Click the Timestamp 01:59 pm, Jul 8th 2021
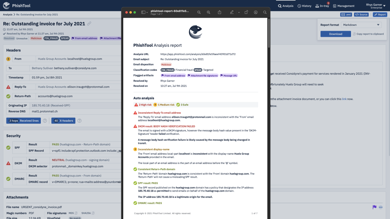 pyautogui.click(x=47, y=78)
